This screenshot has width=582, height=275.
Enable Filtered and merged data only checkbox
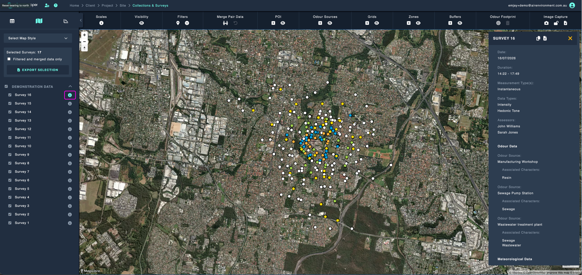9,59
